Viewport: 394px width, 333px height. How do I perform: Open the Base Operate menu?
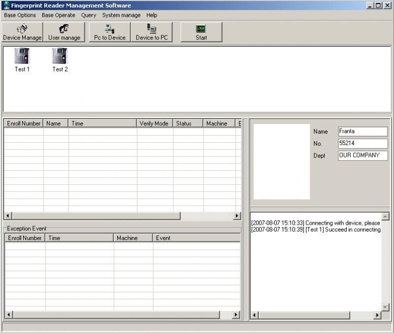[59, 15]
